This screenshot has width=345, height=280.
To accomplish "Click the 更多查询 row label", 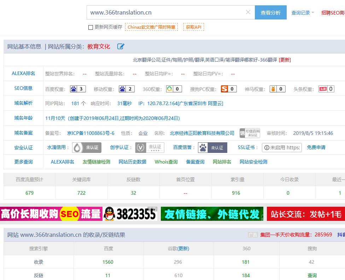I will pos(23,162).
